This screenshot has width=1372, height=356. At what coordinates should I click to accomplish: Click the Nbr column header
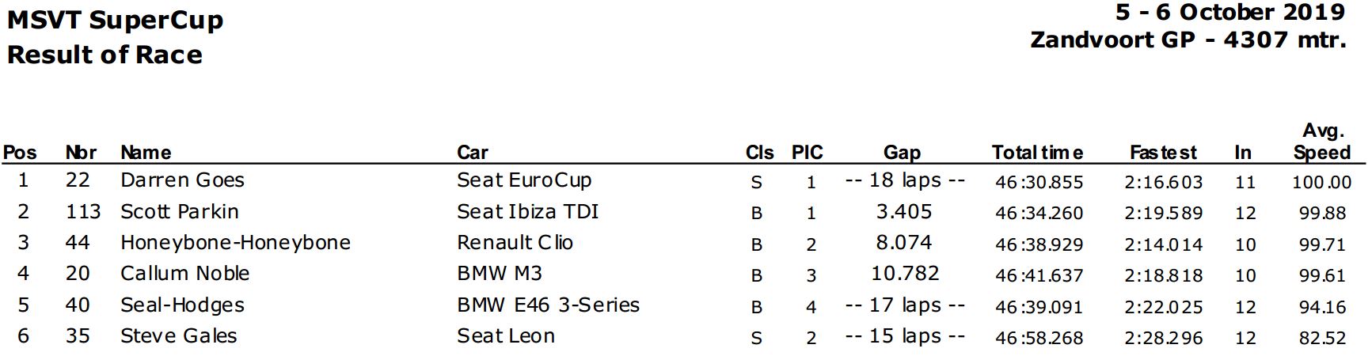click(x=81, y=153)
